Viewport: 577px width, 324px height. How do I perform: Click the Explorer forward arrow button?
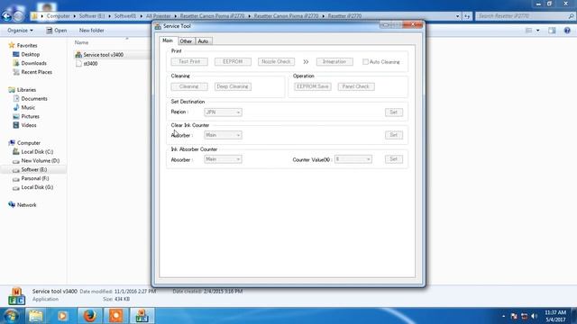pyautogui.click(x=18, y=16)
